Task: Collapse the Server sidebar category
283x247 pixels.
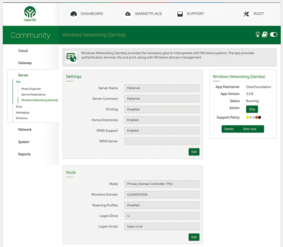Action: click(23, 75)
